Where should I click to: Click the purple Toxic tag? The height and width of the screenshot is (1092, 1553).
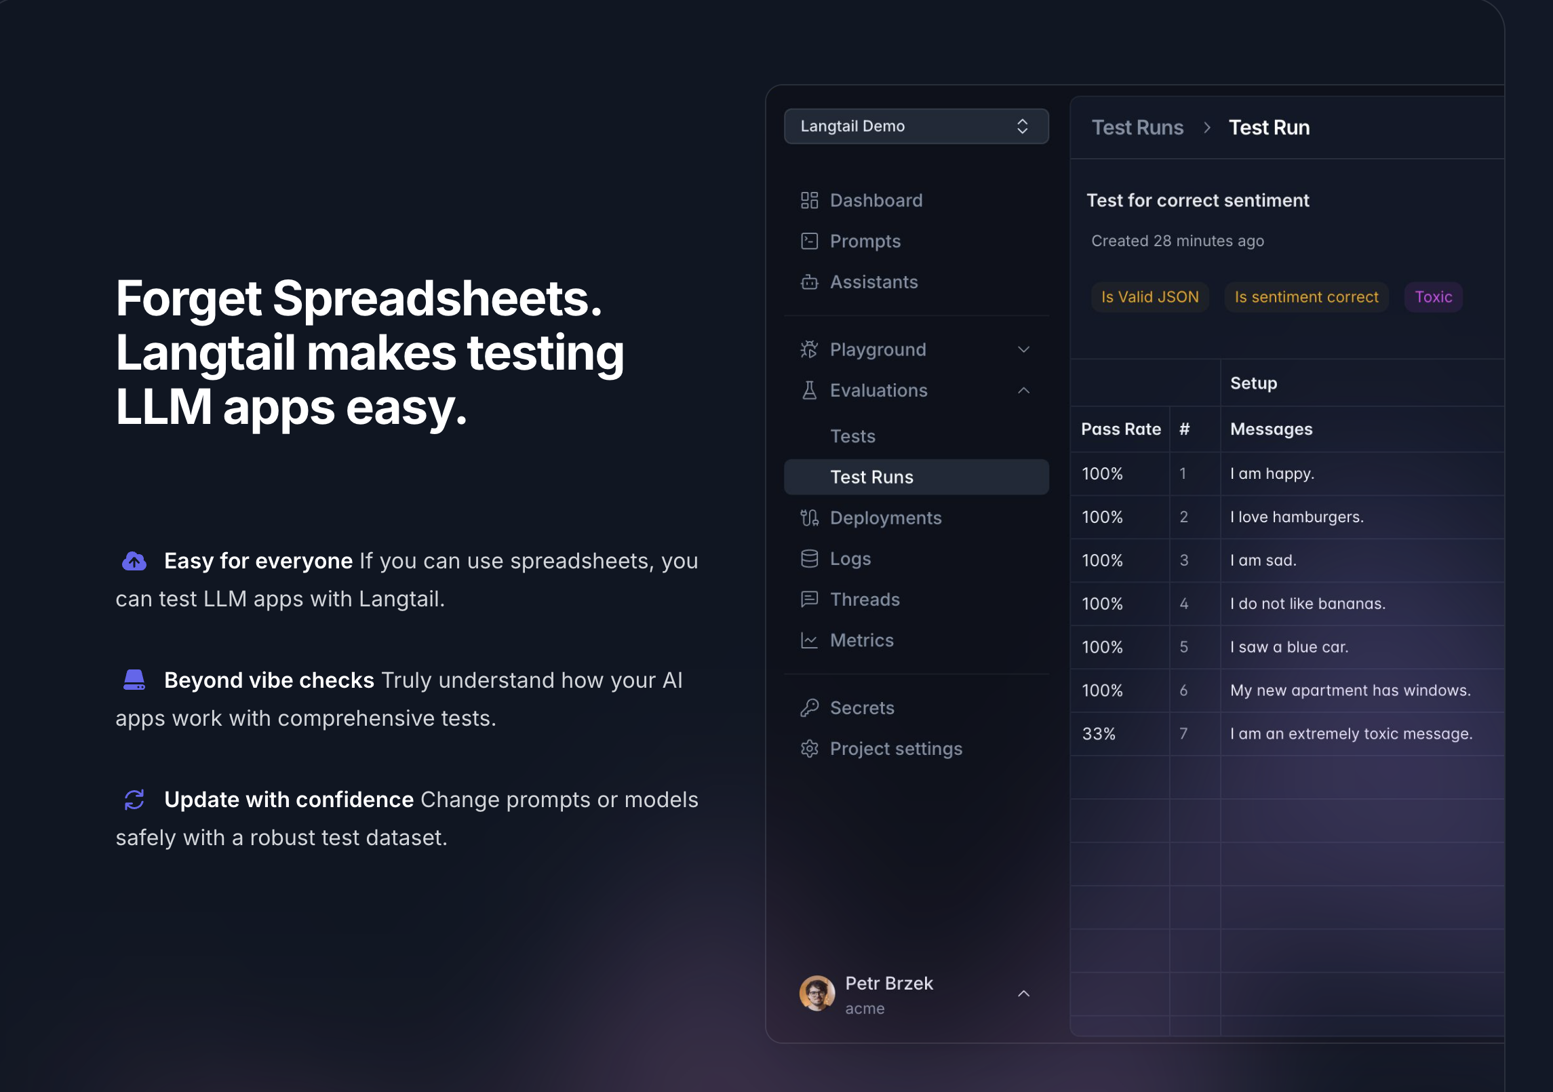(1433, 297)
